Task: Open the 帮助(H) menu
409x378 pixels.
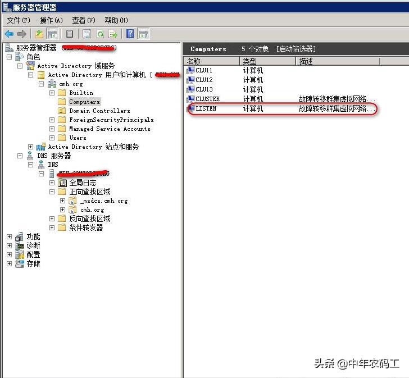Action: [x=116, y=20]
